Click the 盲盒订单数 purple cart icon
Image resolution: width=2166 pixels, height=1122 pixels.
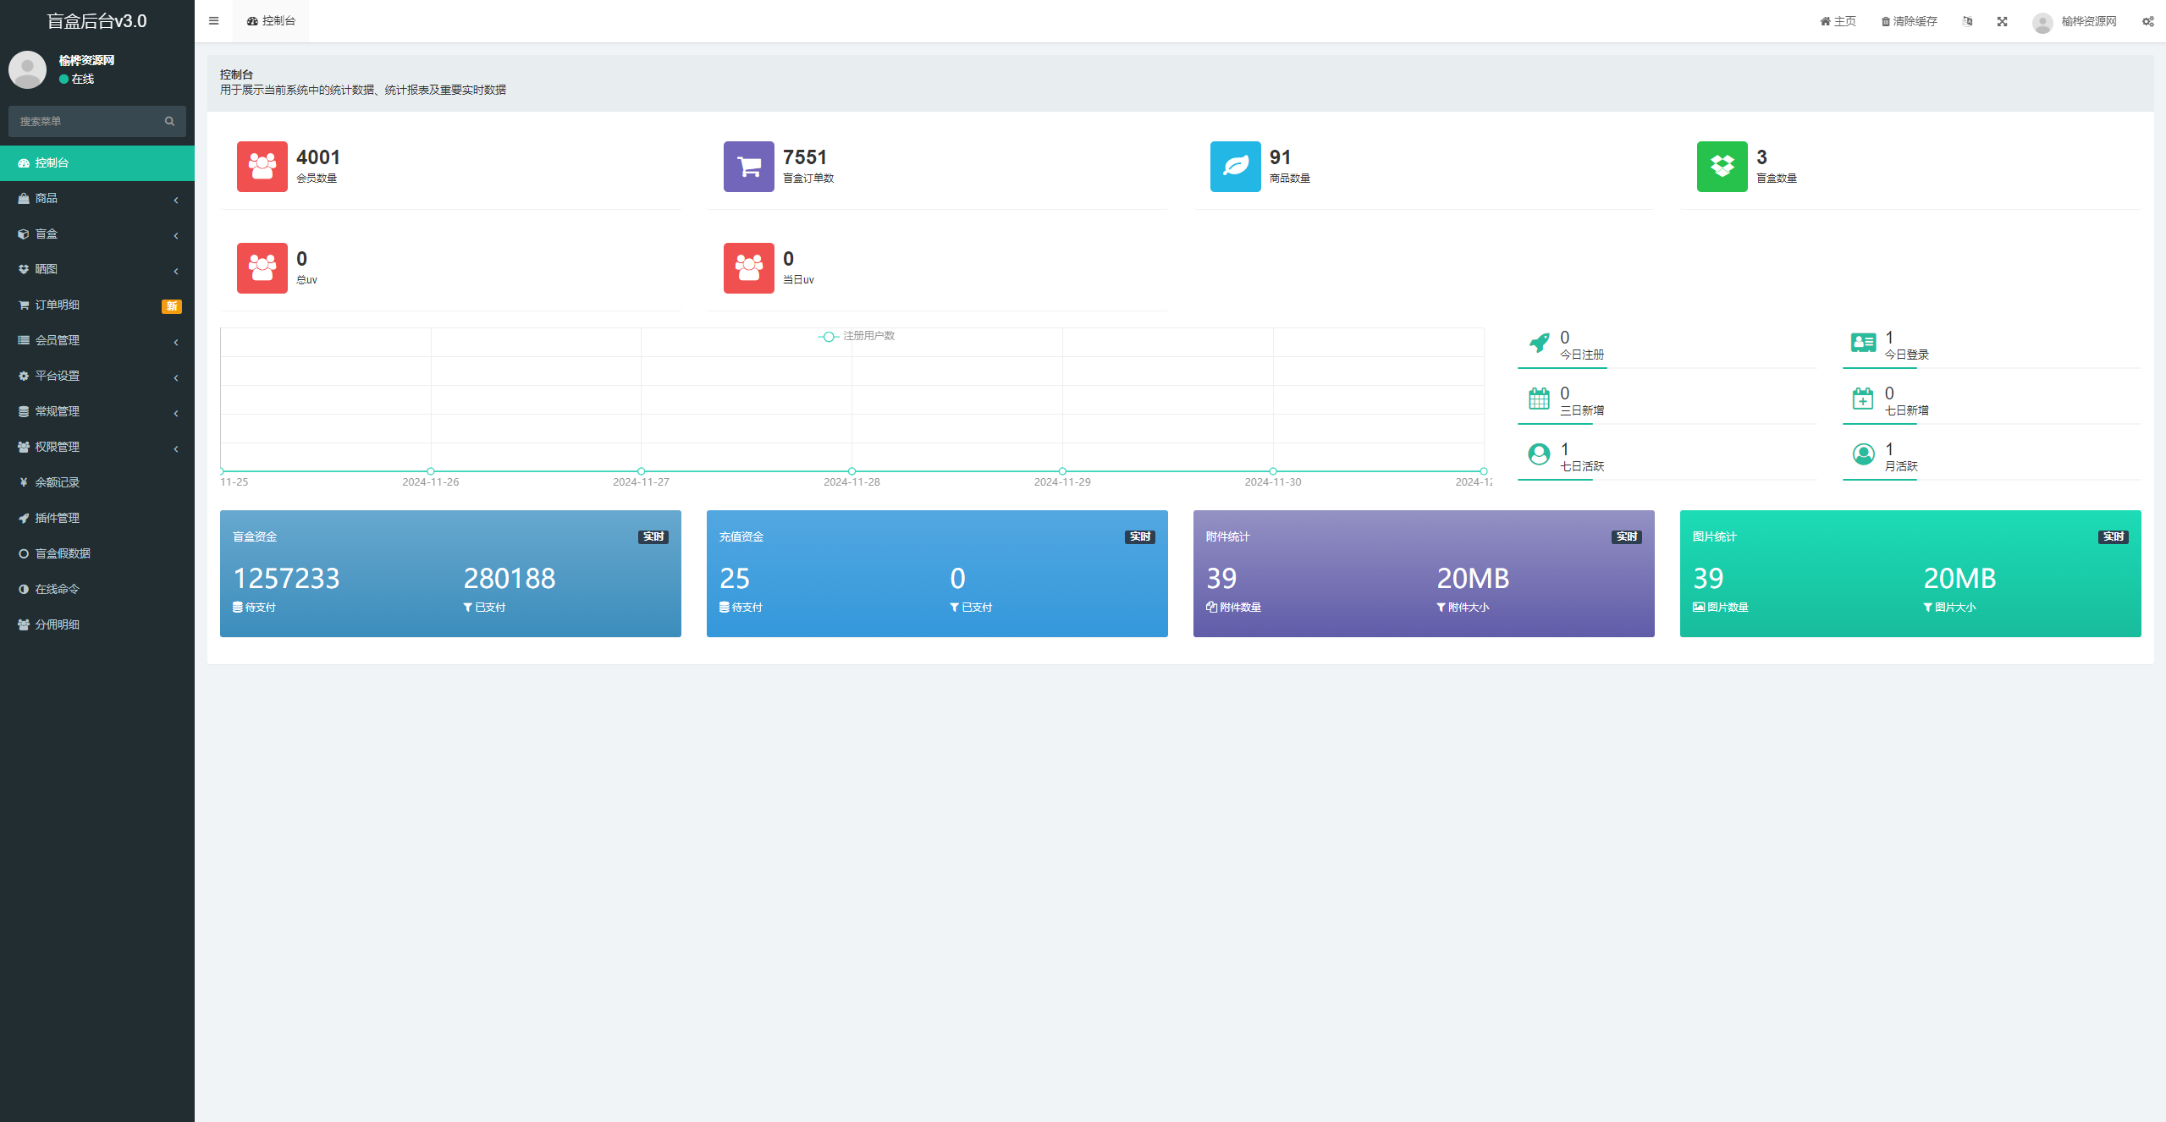(749, 167)
